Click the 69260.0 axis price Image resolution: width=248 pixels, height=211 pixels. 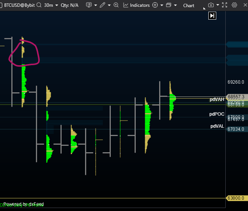coord(236,82)
